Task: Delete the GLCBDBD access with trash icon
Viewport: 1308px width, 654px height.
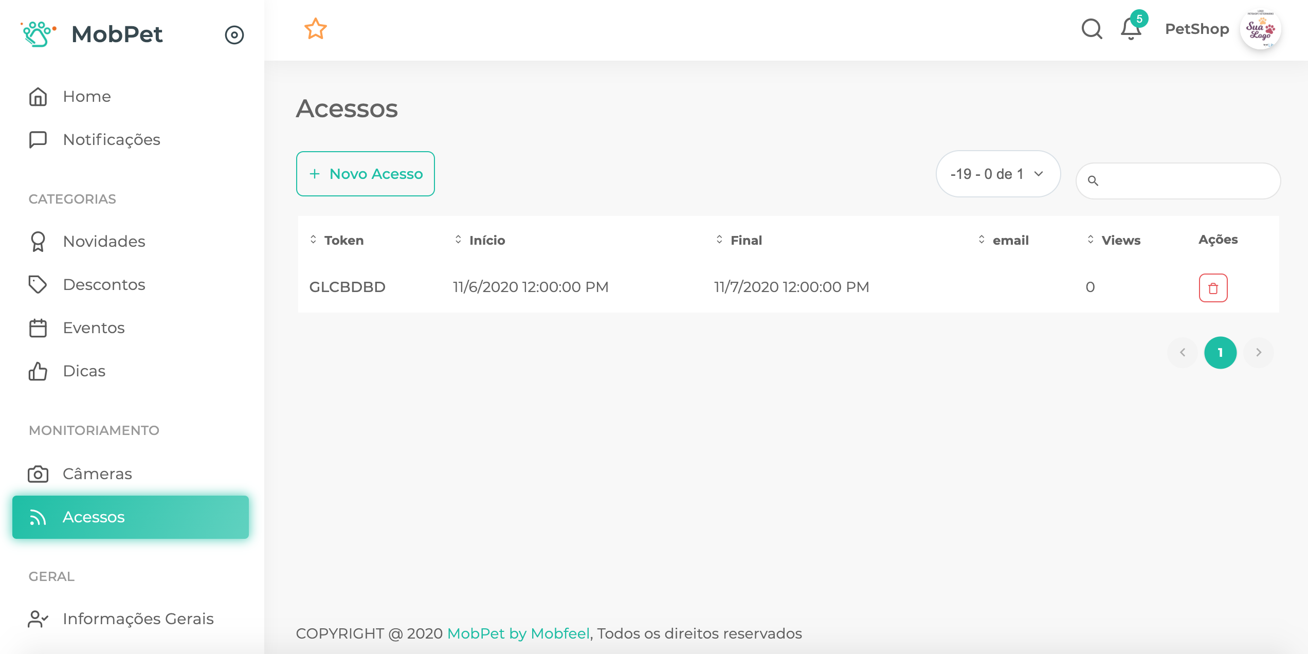Action: [x=1213, y=288]
